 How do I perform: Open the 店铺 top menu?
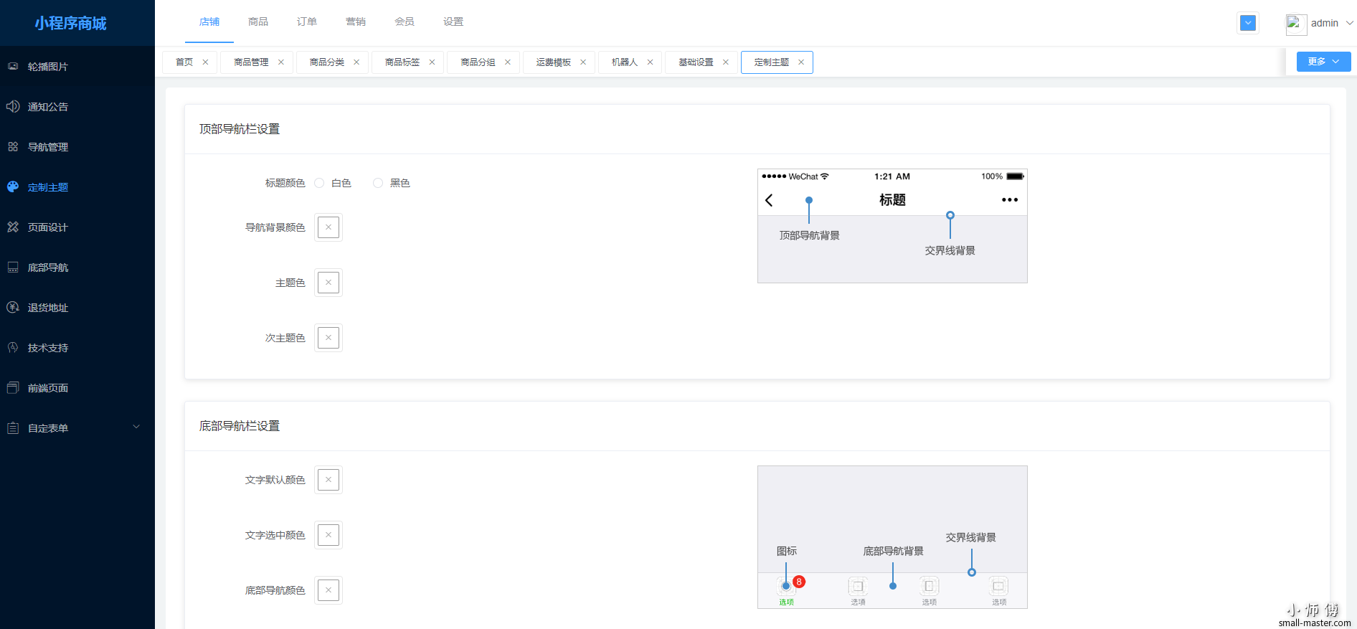[209, 22]
